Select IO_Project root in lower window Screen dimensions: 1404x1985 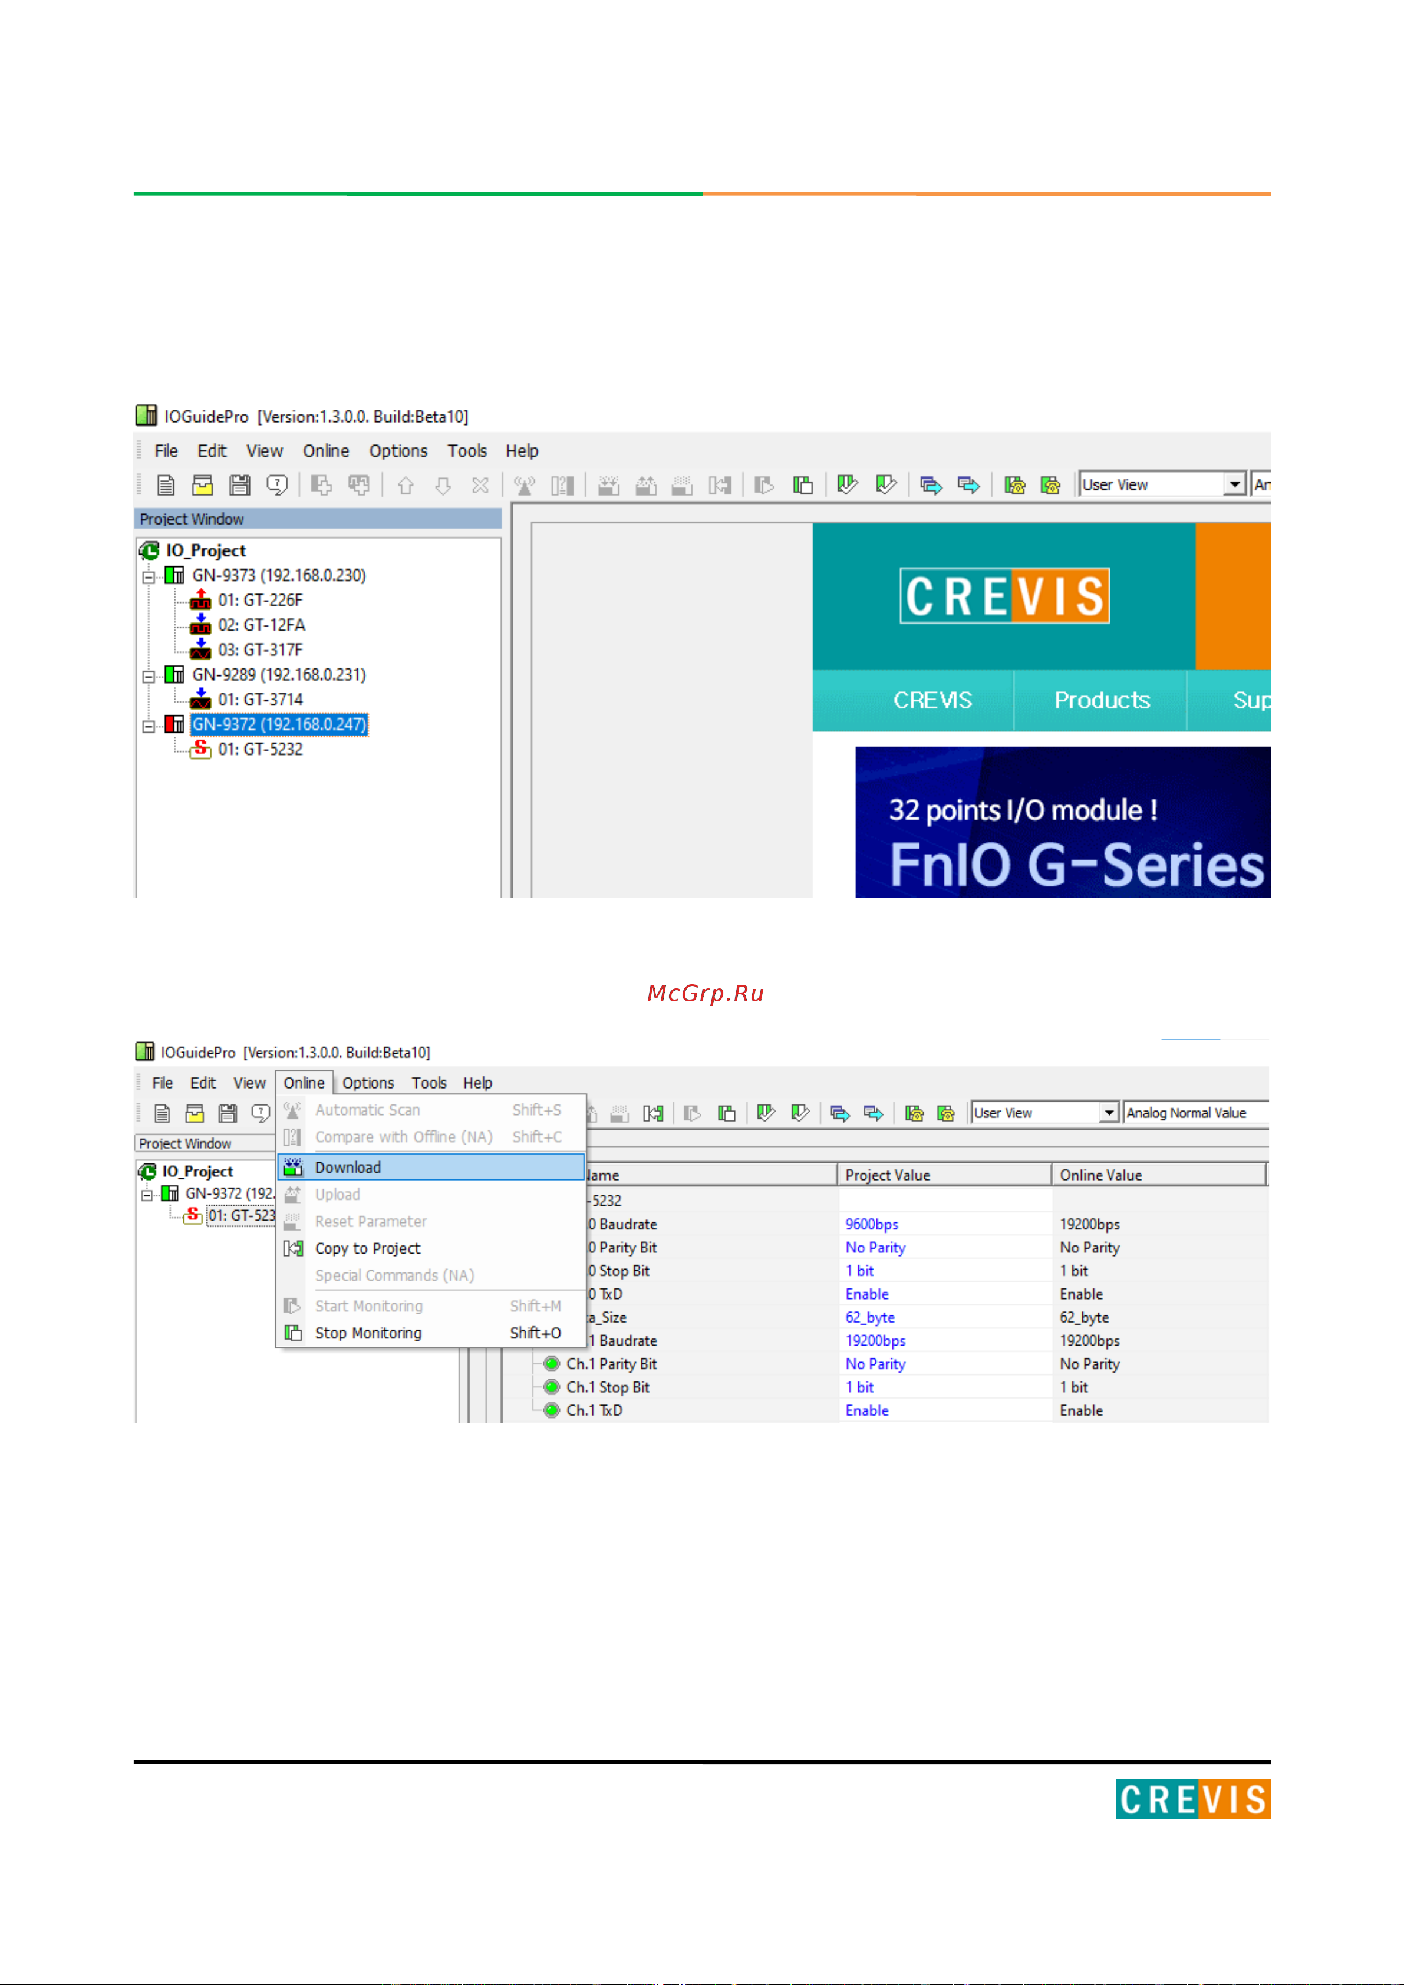(197, 1172)
